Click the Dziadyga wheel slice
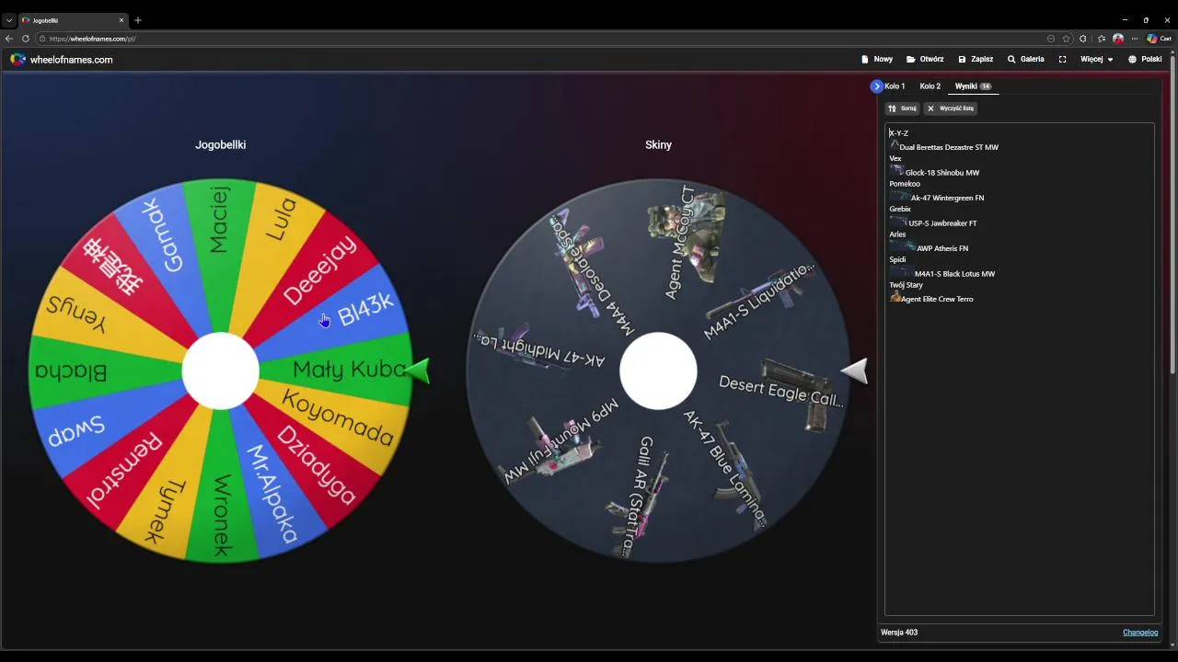This screenshot has width=1178, height=662. (x=316, y=464)
